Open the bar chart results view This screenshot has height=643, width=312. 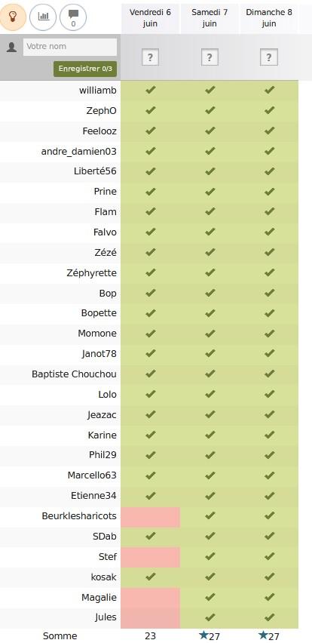43,17
